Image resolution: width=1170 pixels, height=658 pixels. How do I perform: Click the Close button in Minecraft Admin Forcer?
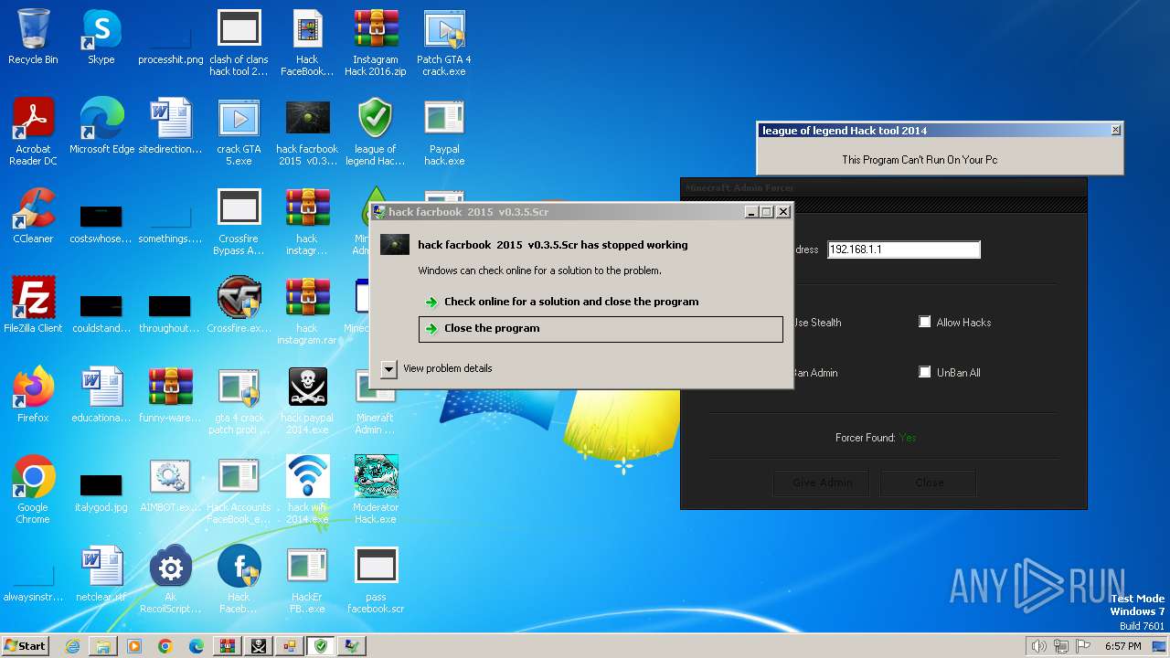tap(929, 483)
